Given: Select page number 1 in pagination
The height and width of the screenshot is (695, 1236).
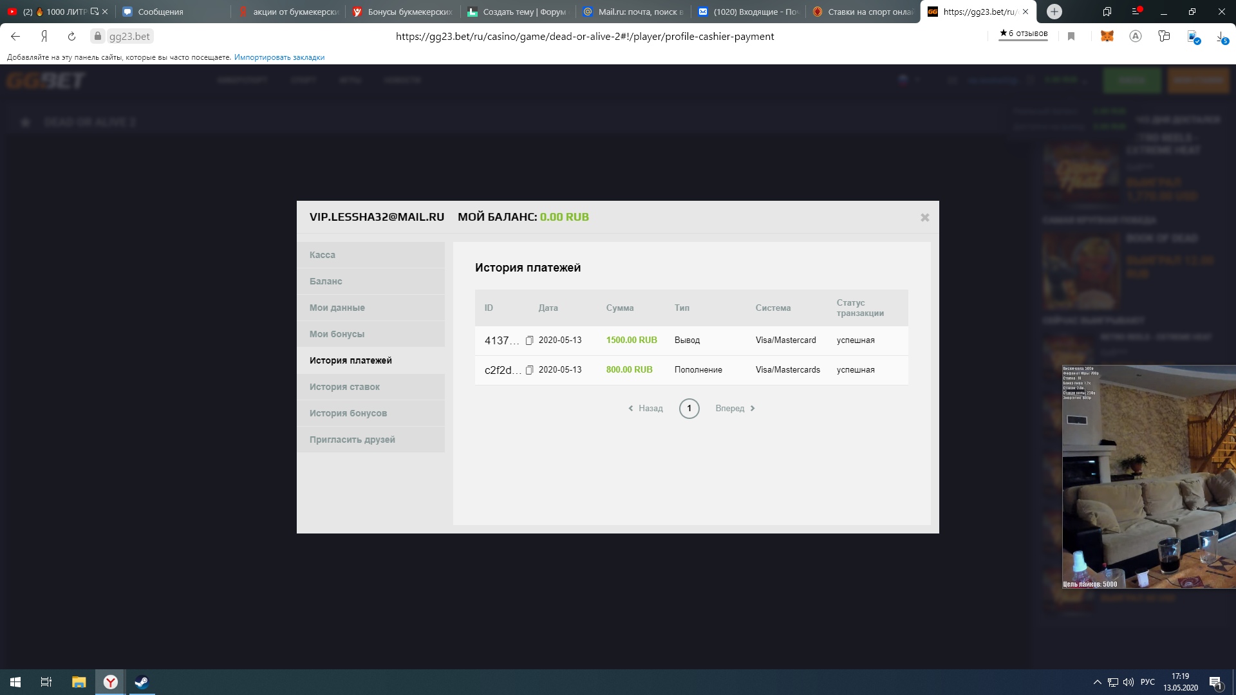Looking at the screenshot, I should tap(689, 409).
